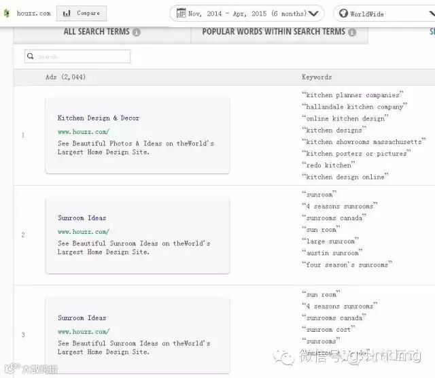Click row 3 Sunroom ad description text
435x378 pixels.
coord(134,347)
